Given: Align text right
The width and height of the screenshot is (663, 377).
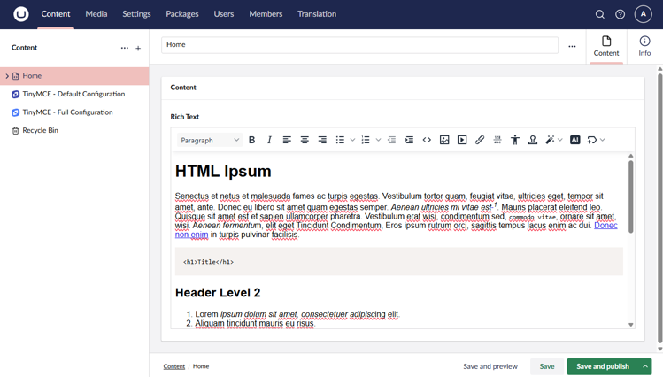Looking at the screenshot, I should [322, 140].
